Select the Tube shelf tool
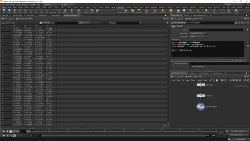 point(14,11)
